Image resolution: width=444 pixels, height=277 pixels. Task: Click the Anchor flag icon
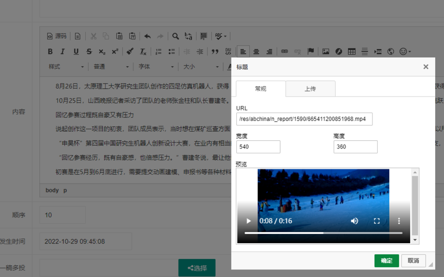pyautogui.click(x=311, y=51)
